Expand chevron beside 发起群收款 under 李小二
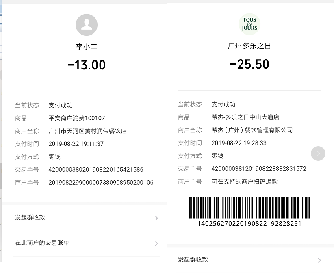The width and height of the screenshot is (334, 274). (156, 218)
